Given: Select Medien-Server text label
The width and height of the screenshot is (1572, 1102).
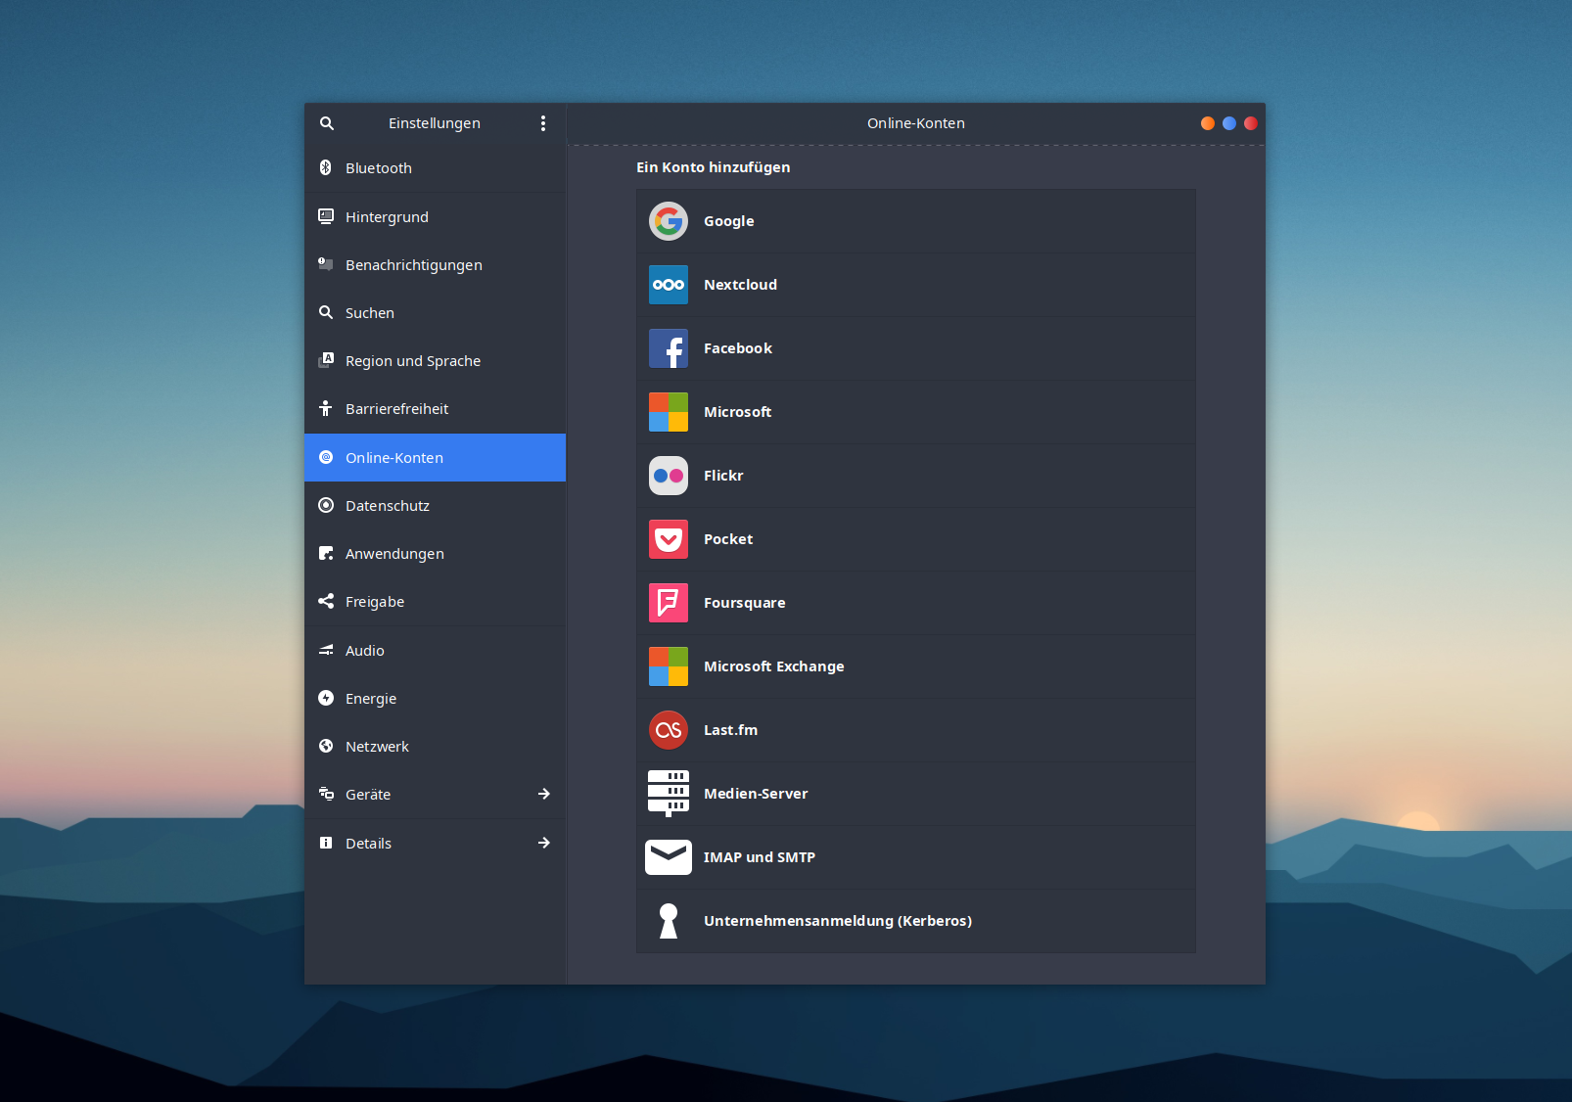Looking at the screenshot, I should [756, 794].
